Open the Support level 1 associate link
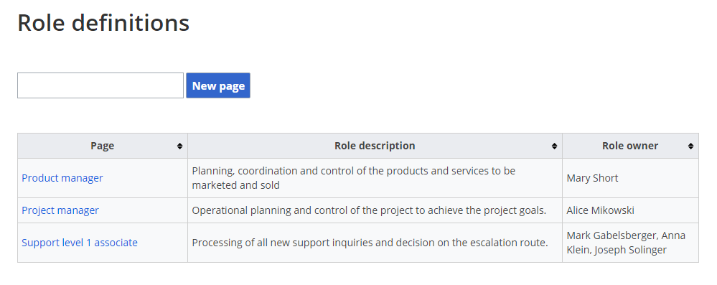Screen dimensions: 717x285 pyautogui.click(x=80, y=243)
